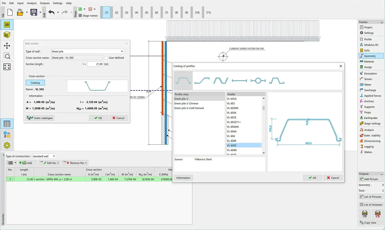Open the Anchors frame
Viewport: 385px width, 230px height.
coord(371,101)
